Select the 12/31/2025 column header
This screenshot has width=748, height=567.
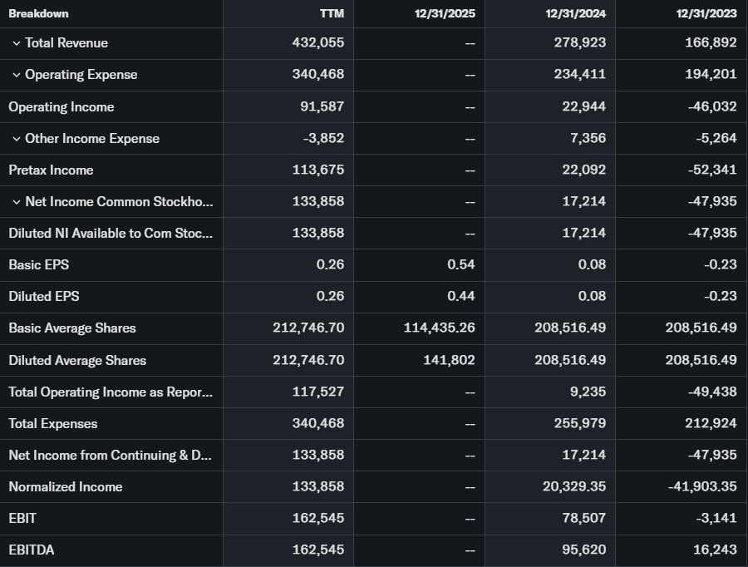click(445, 13)
